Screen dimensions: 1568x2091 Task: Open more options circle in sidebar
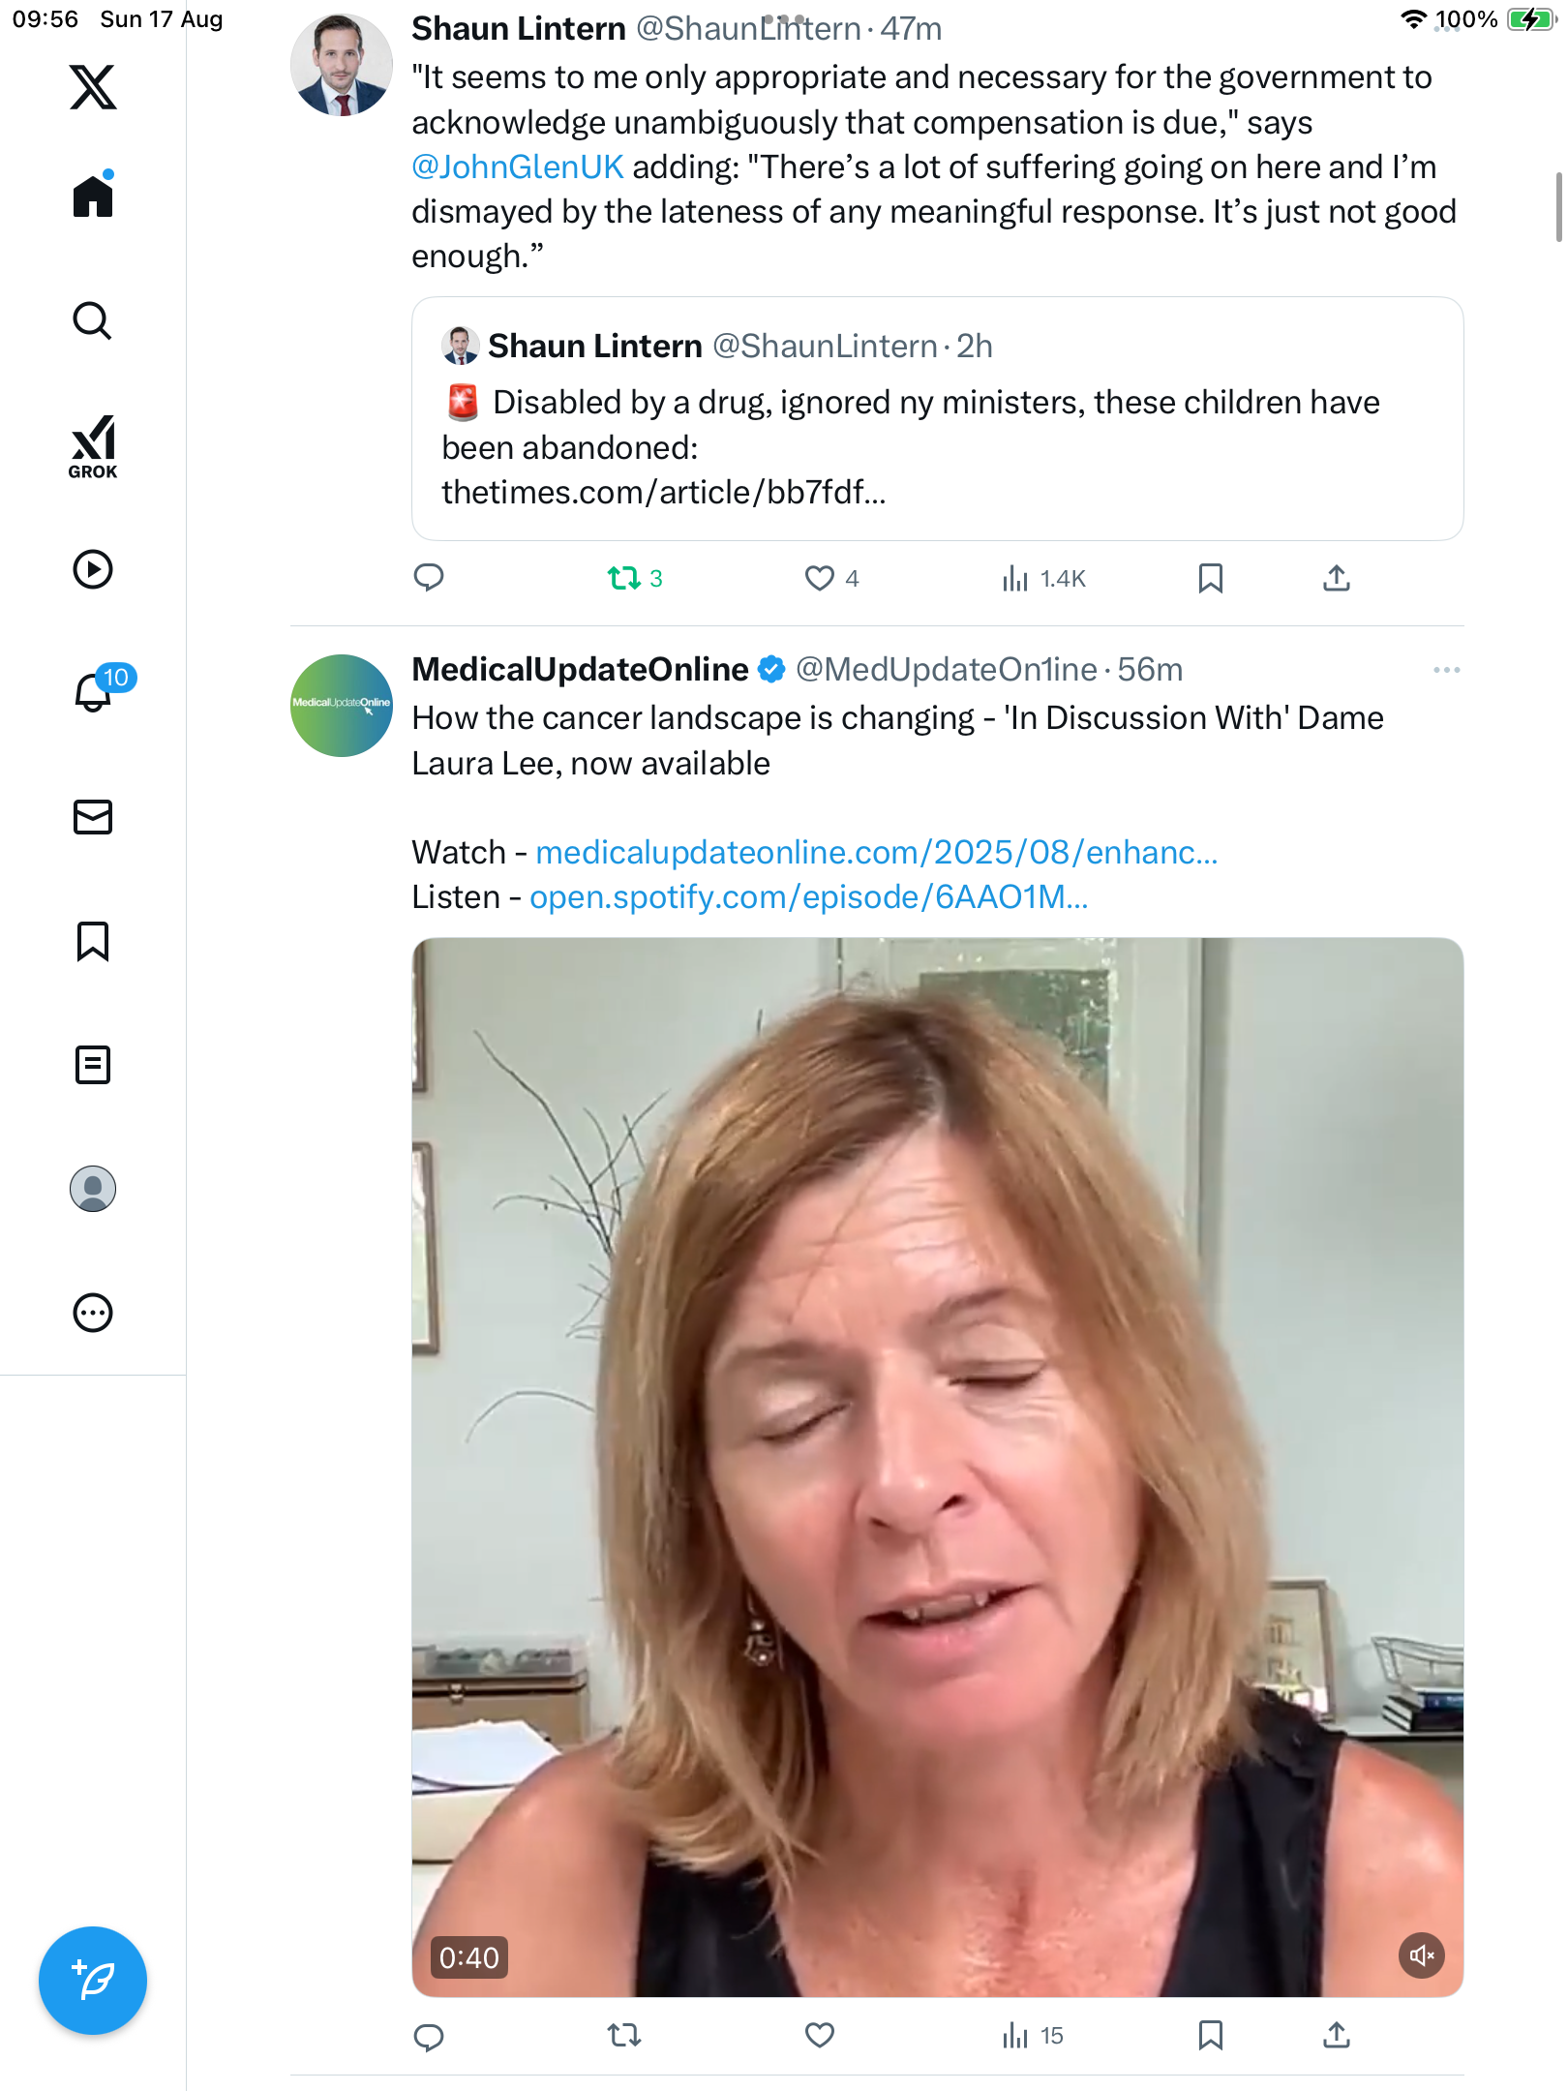[93, 1313]
